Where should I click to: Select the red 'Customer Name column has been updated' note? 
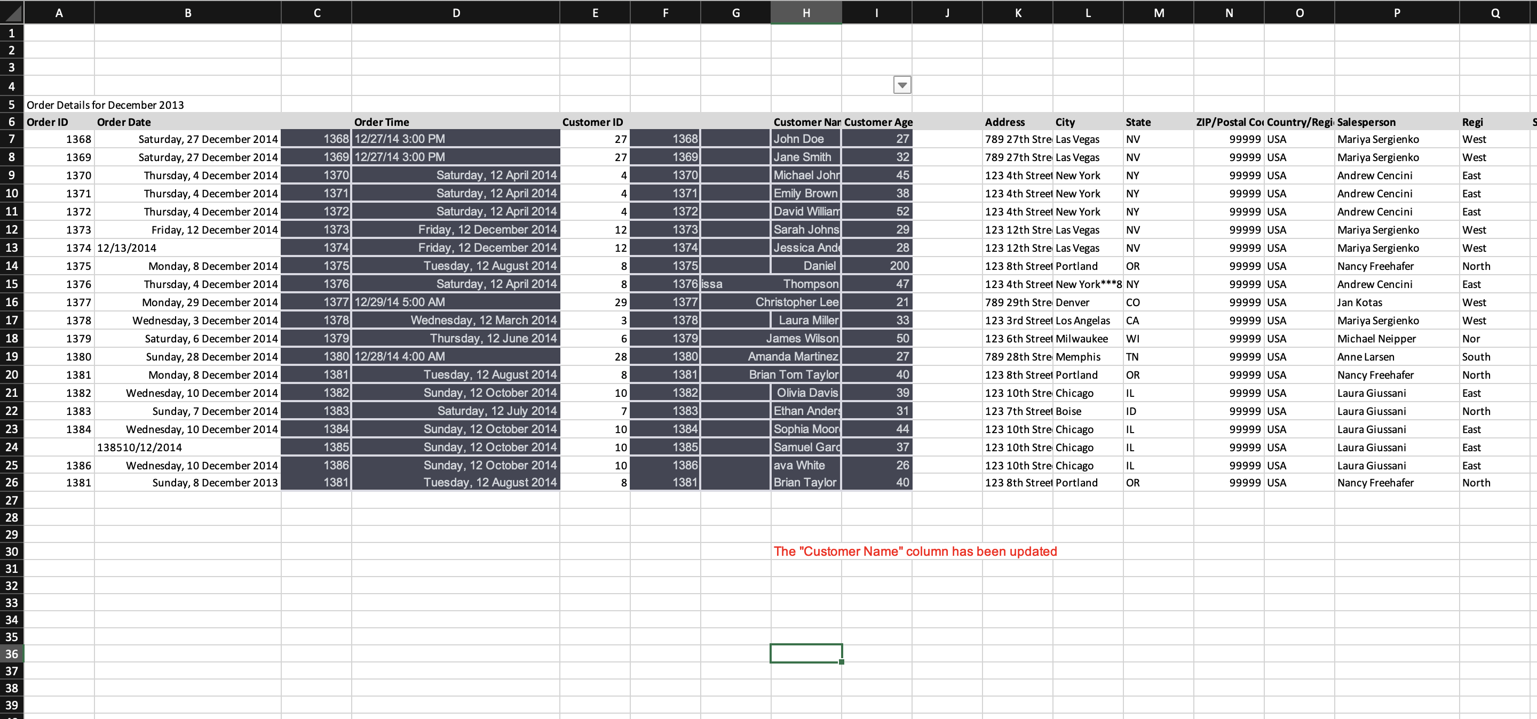[915, 552]
